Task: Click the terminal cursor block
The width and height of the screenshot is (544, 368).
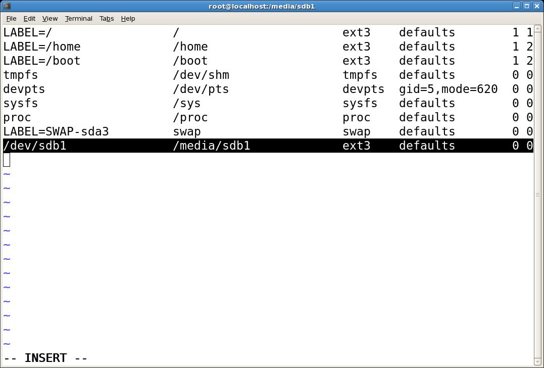Action: pyautogui.click(x=6, y=160)
